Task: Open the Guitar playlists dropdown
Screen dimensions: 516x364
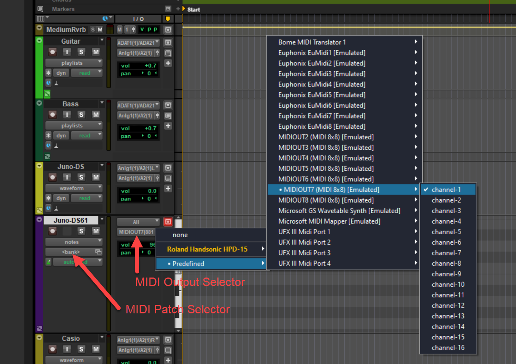Action: click(73, 63)
